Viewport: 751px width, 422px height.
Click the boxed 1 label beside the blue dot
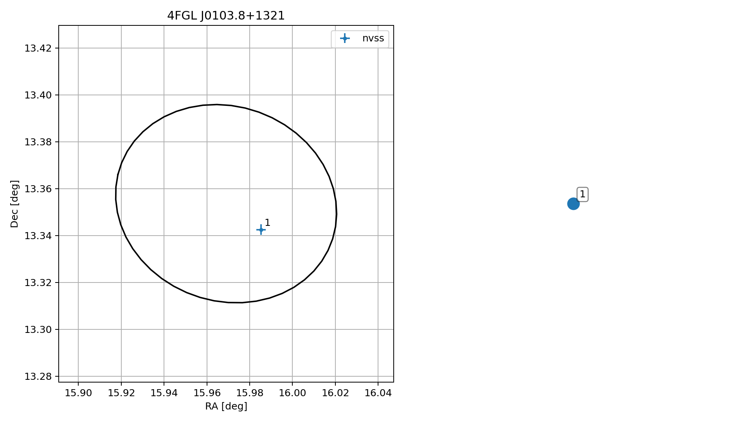(583, 194)
